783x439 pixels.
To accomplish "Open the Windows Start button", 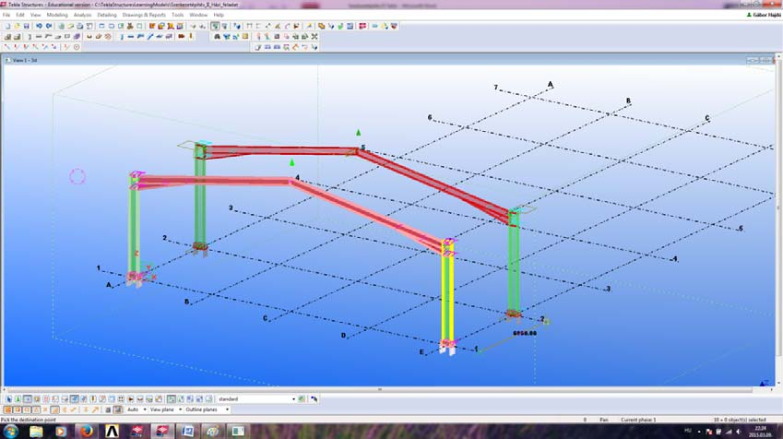I will (10, 431).
